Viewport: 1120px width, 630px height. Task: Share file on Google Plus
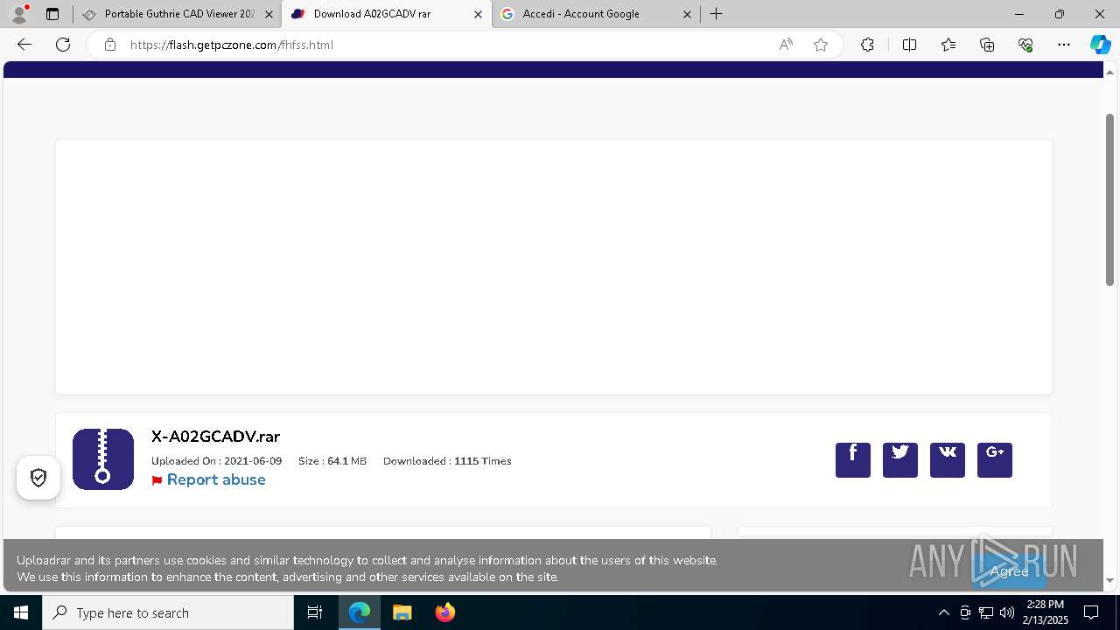click(995, 460)
